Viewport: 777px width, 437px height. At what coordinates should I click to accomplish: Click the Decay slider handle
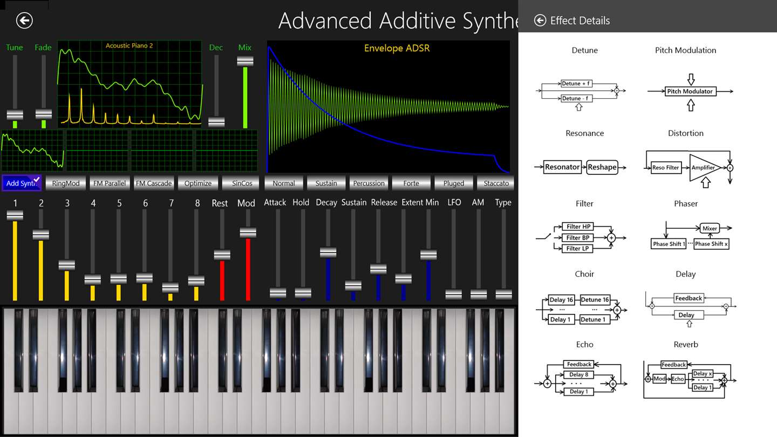point(328,252)
